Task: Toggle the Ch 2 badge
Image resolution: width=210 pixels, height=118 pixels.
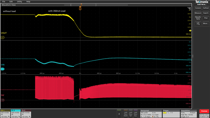Action: tap(16, 114)
